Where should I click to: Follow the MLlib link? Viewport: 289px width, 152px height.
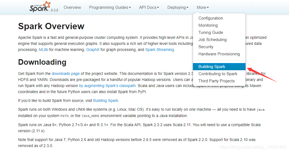[x=43, y=50]
